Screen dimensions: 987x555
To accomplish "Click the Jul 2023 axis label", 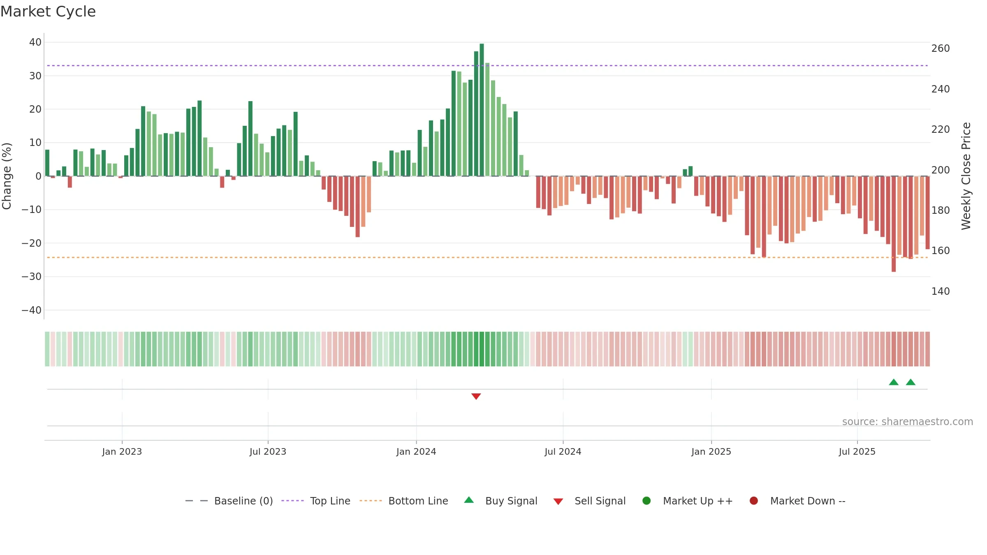I will (268, 452).
